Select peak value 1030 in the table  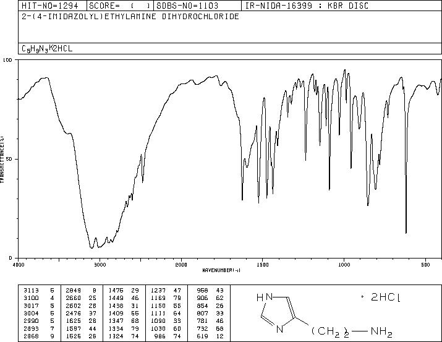coord(158,328)
